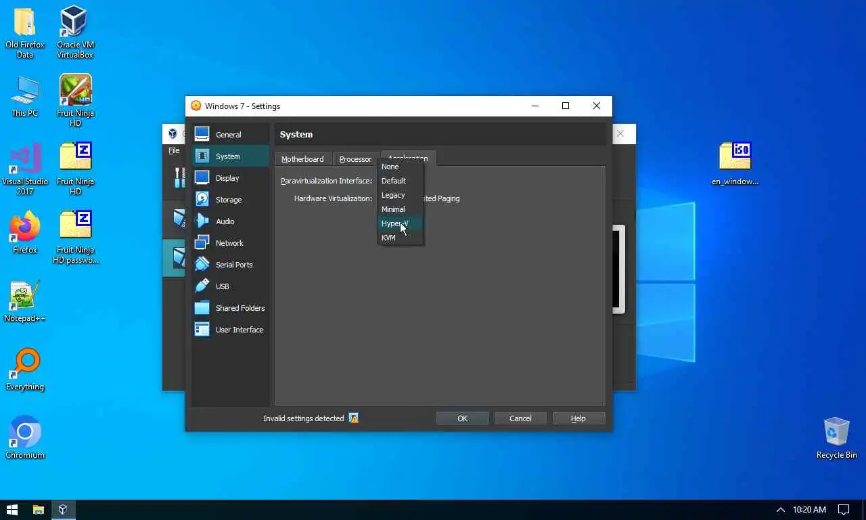Image resolution: width=866 pixels, height=520 pixels.
Task: Click the Help button
Action: 578,418
